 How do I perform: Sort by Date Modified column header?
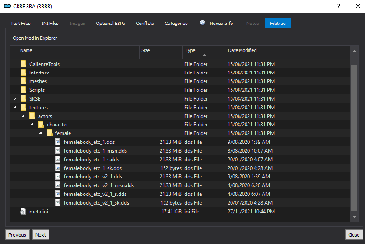click(x=288, y=52)
